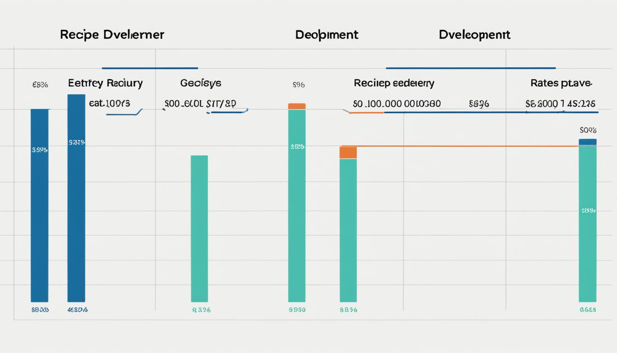This screenshot has height=353, width=617.
Task: Open the Ettrey Raciury label
Action: pos(105,83)
